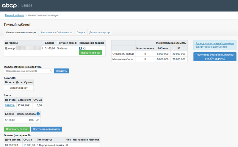238x147 pixels.
Task: Open the Сверка tab
Action: [x=81, y=32]
